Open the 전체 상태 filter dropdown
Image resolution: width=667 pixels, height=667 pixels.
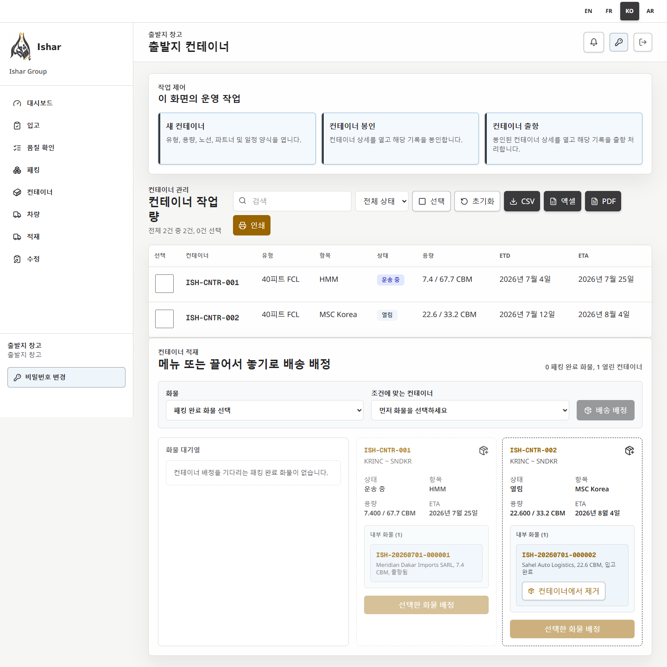point(382,201)
